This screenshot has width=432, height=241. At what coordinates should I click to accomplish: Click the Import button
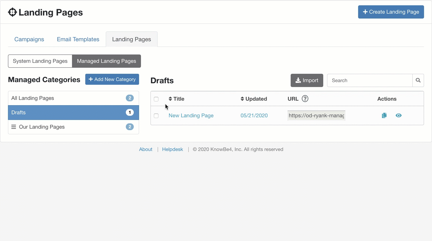(x=307, y=80)
